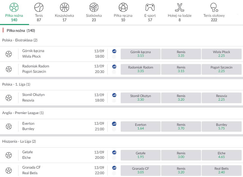Bet on Everton at 1.64
The width and height of the screenshot is (243, 177).
point(140,126)
